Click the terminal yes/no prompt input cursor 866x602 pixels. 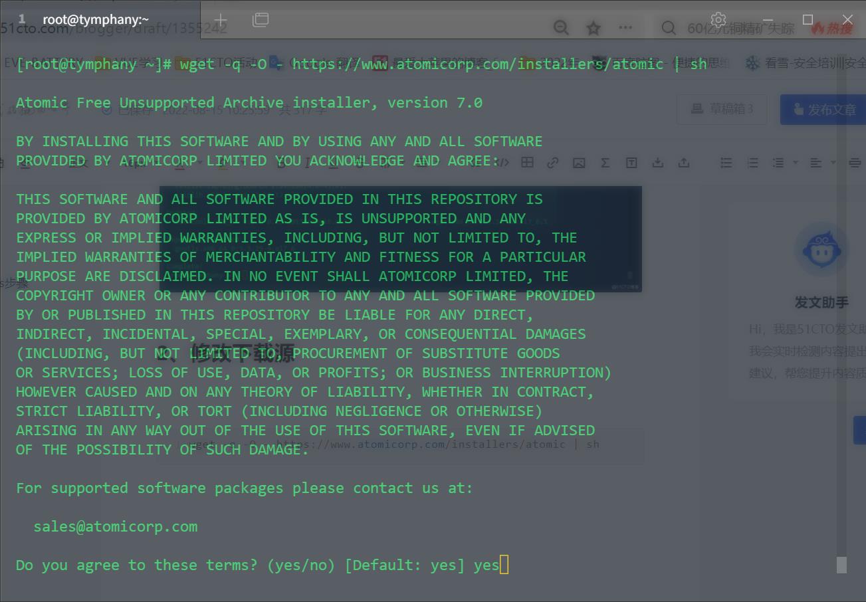point(504,565)
